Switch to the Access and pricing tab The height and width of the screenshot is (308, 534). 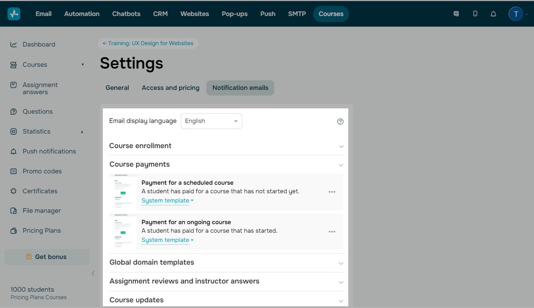(x=170, y=88)
